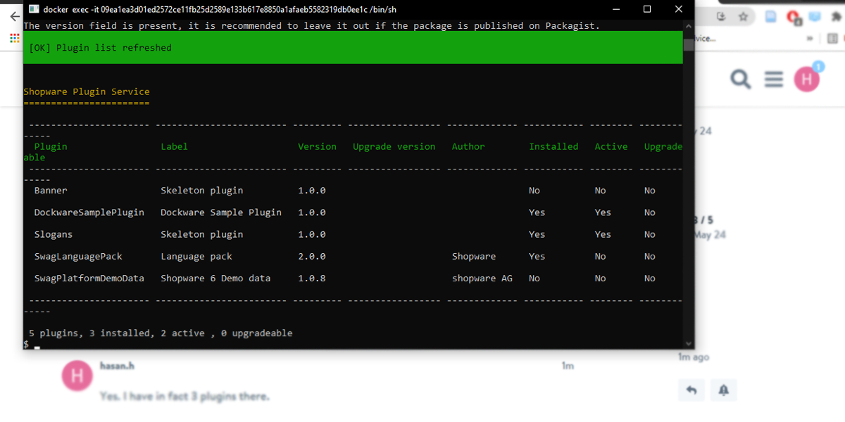Image resolution: width=845 pixels, height=422 pixels.
Task: Click the 'SwagLanguagePack' plugin name
Action: (x=78, y=256)
